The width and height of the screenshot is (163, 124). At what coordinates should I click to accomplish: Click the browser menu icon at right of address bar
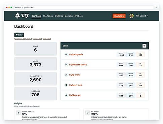156,7
